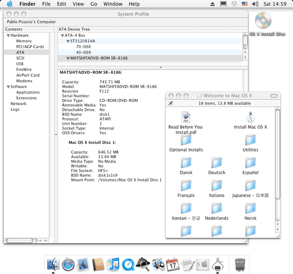The width and height of the screenshot is (293, 274).
Task: Open Finder from the Dock
Action: click(53, 264)
